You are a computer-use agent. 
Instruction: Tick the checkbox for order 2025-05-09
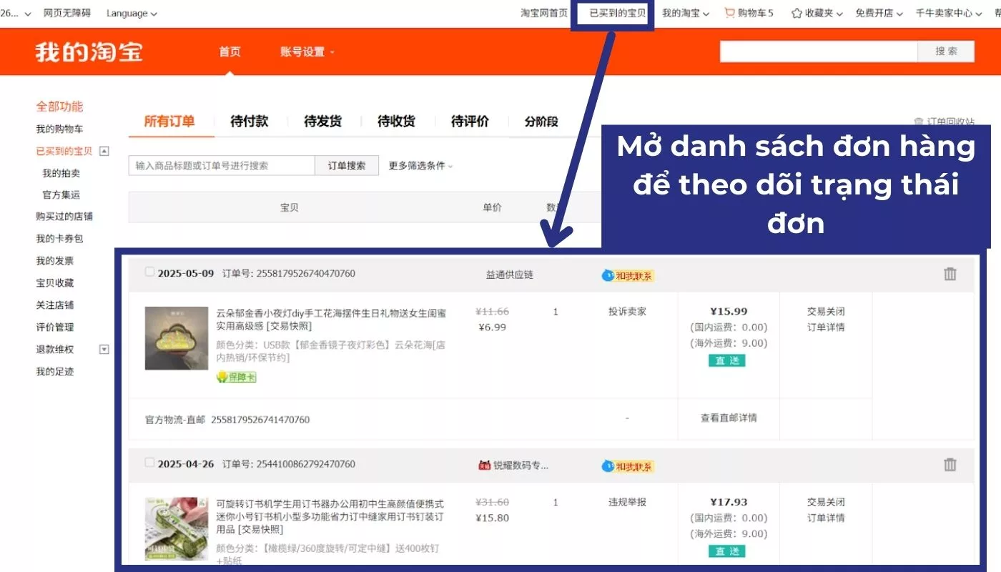point(149,272)
